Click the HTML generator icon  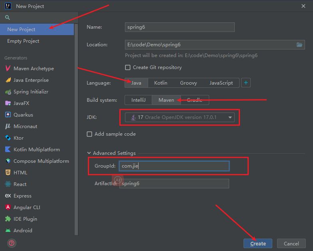[x=8, y=172]
